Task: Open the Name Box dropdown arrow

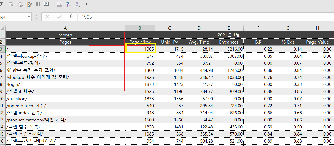Action: tap(29, 17)
